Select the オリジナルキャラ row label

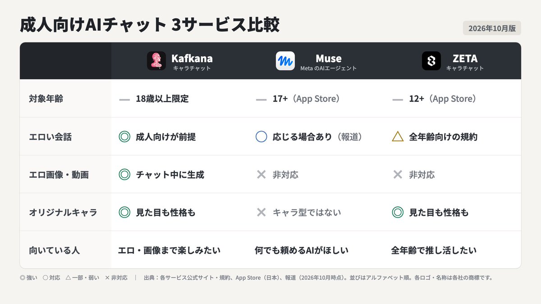click(63, 213)
